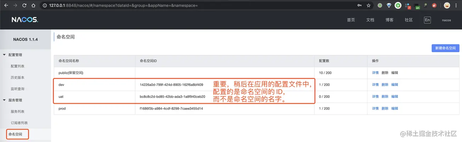Open nacos user account menu
The height and width of the screenshot is (142, 462).
pyautogui.click(x=446, y=20)
